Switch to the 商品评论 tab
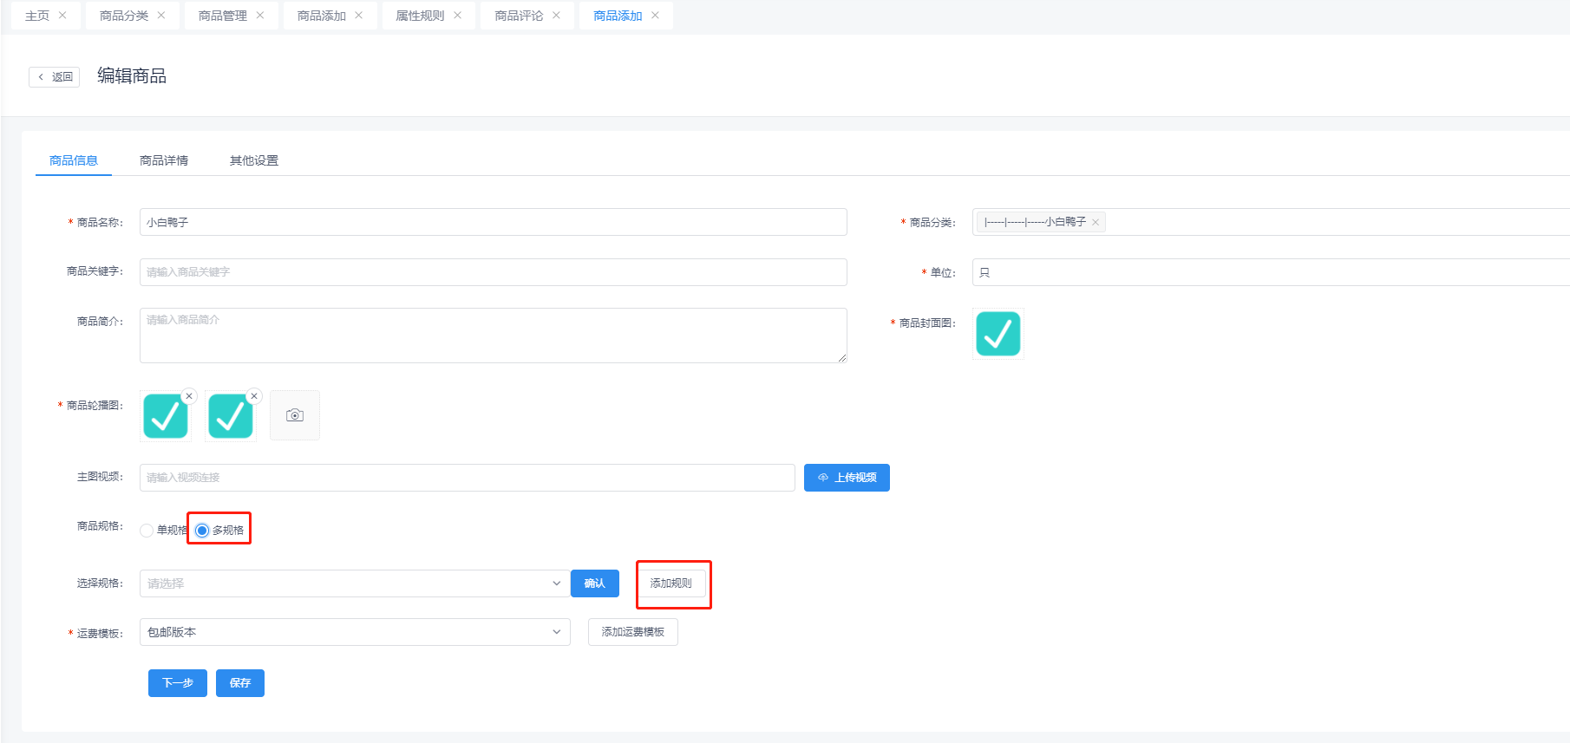This screenshot has height=743, width=1570. [x=519, y=16]
